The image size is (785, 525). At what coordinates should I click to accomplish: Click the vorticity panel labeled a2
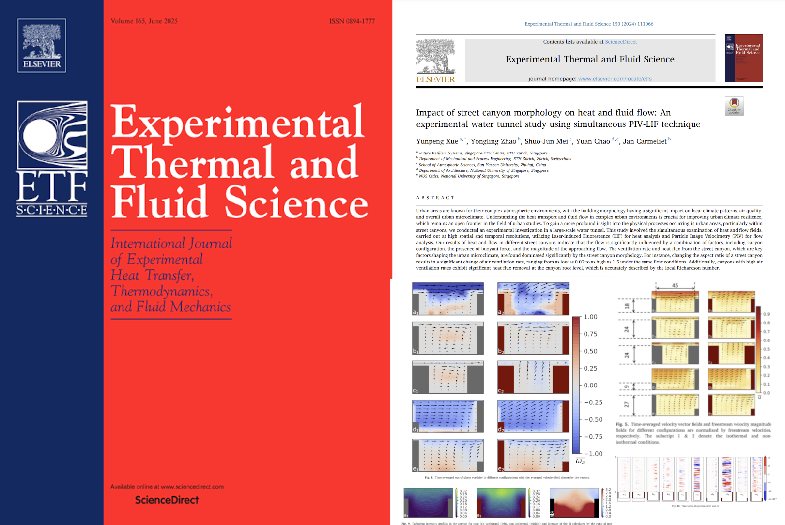[x=533, y=299]
